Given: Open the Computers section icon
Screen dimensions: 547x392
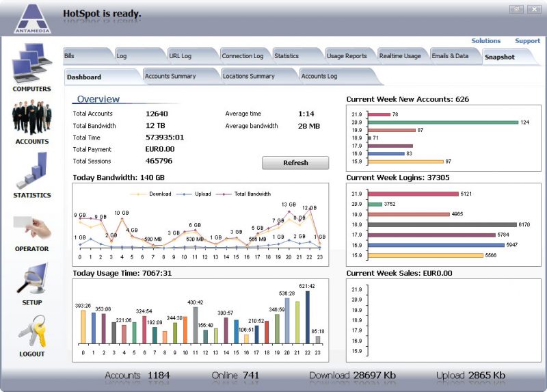Looking at the screenshot, I should pyautogui.click(x=31, y=64).
